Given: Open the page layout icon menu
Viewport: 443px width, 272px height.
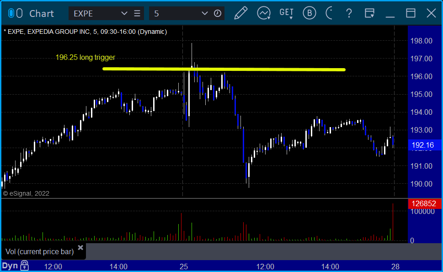Looking at the screenshot, I should (369, 13).
